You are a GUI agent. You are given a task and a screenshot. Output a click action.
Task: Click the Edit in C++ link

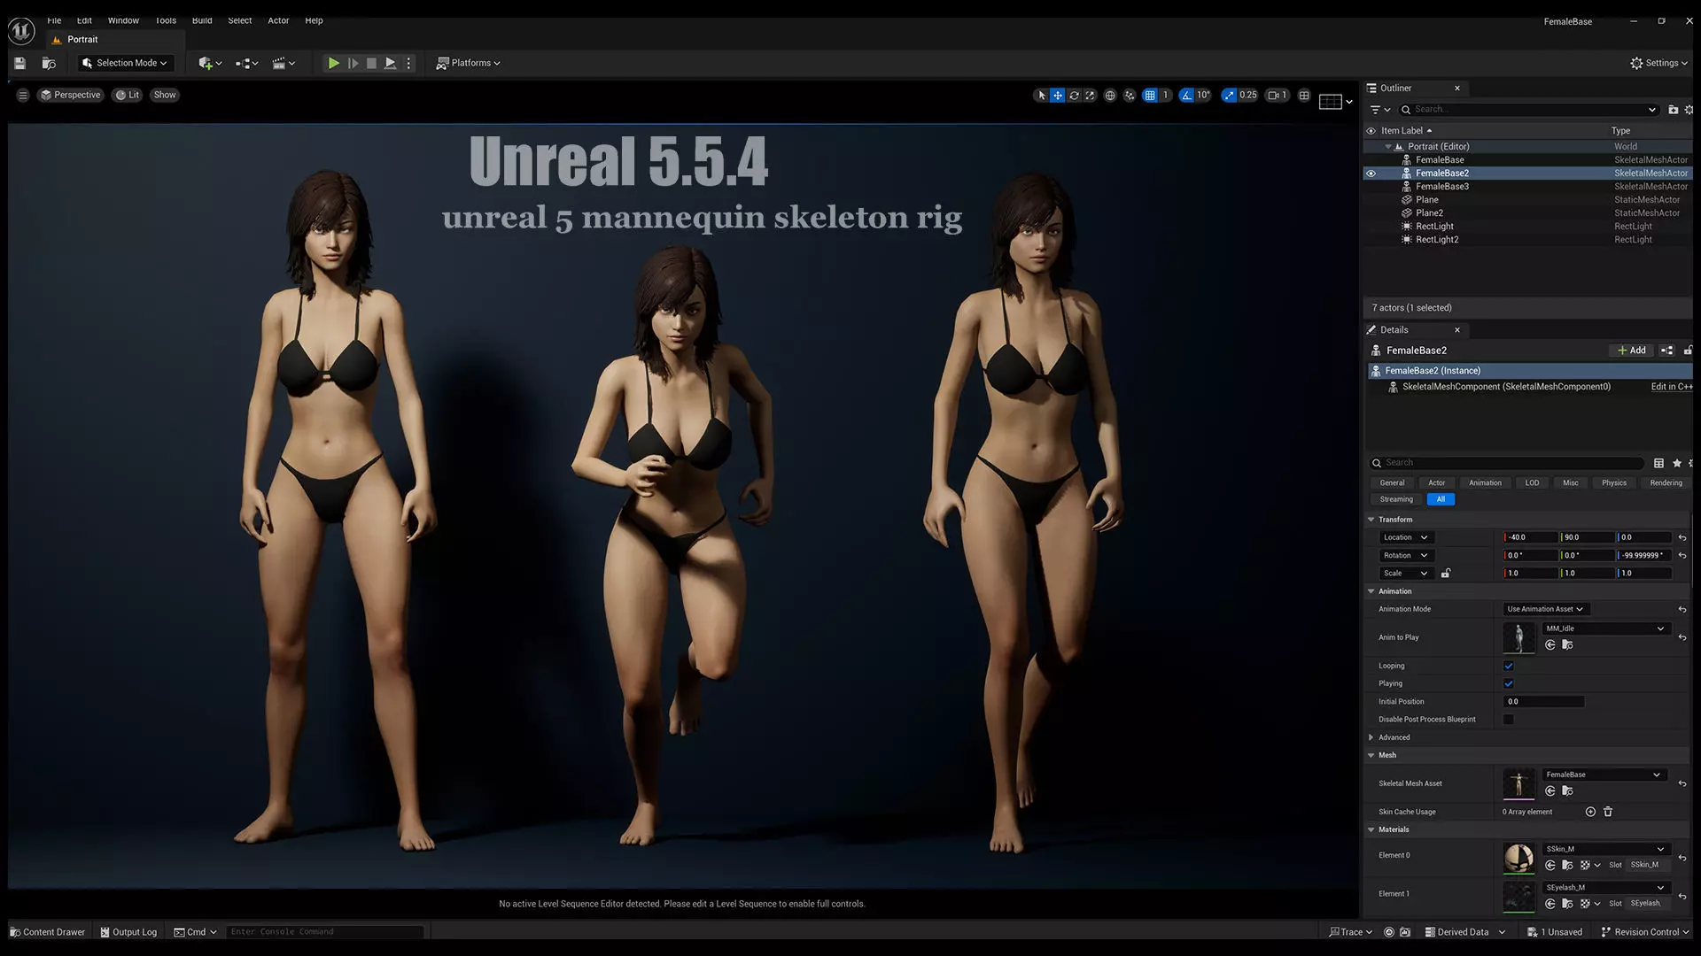tap(1671, 387)
